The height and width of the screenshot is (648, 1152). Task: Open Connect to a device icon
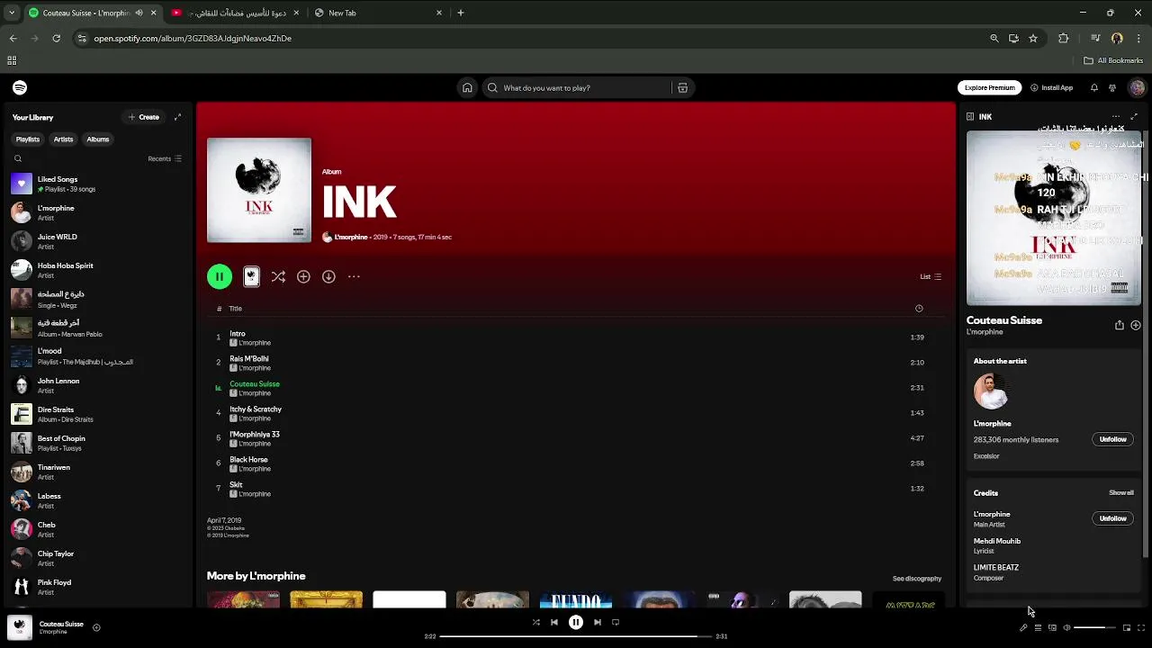pyautogui.click(x=1052, y=627)
